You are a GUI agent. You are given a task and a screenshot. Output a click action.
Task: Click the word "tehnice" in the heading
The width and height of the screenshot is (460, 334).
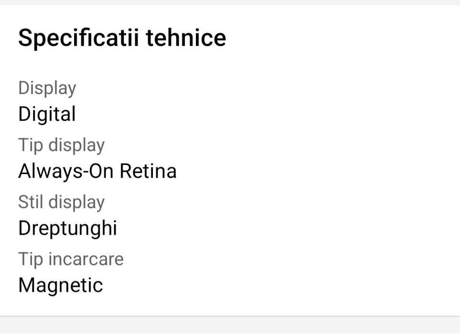coord(186,38)
